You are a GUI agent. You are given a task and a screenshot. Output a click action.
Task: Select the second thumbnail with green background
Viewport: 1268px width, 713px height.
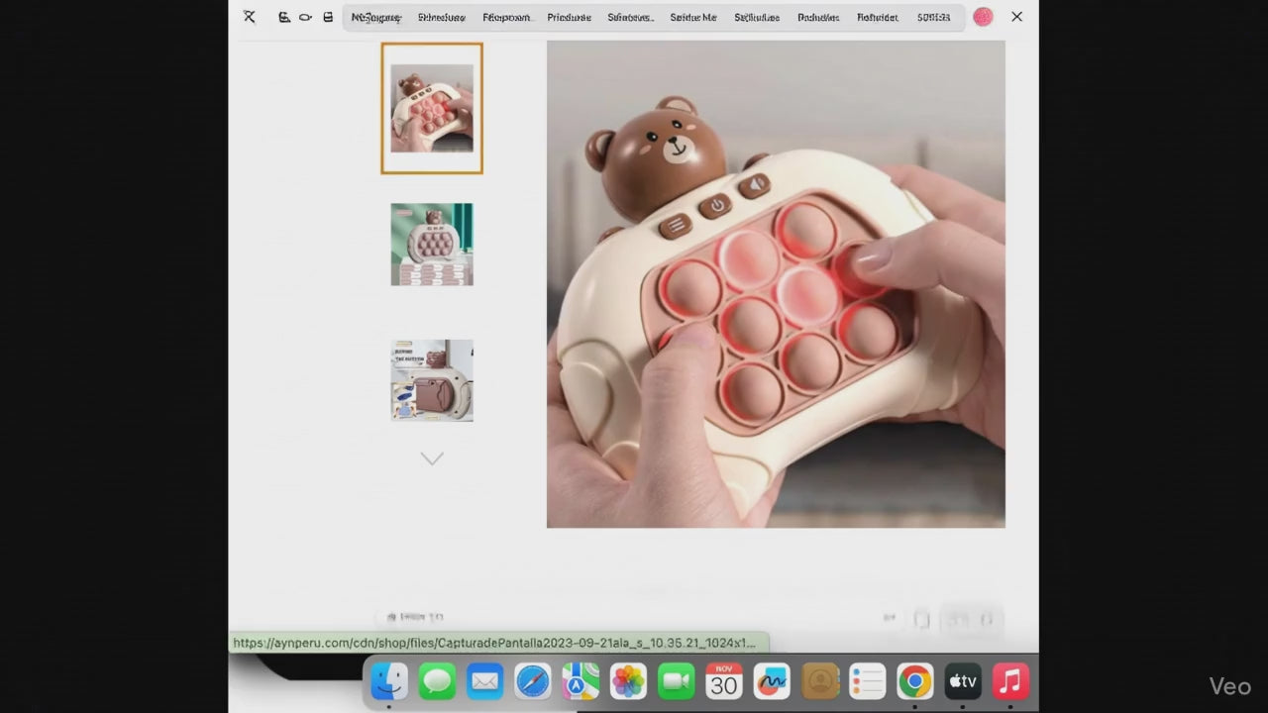432,245
